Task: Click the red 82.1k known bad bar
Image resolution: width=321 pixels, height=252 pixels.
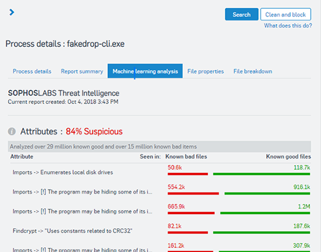Action: click(188, 232)
